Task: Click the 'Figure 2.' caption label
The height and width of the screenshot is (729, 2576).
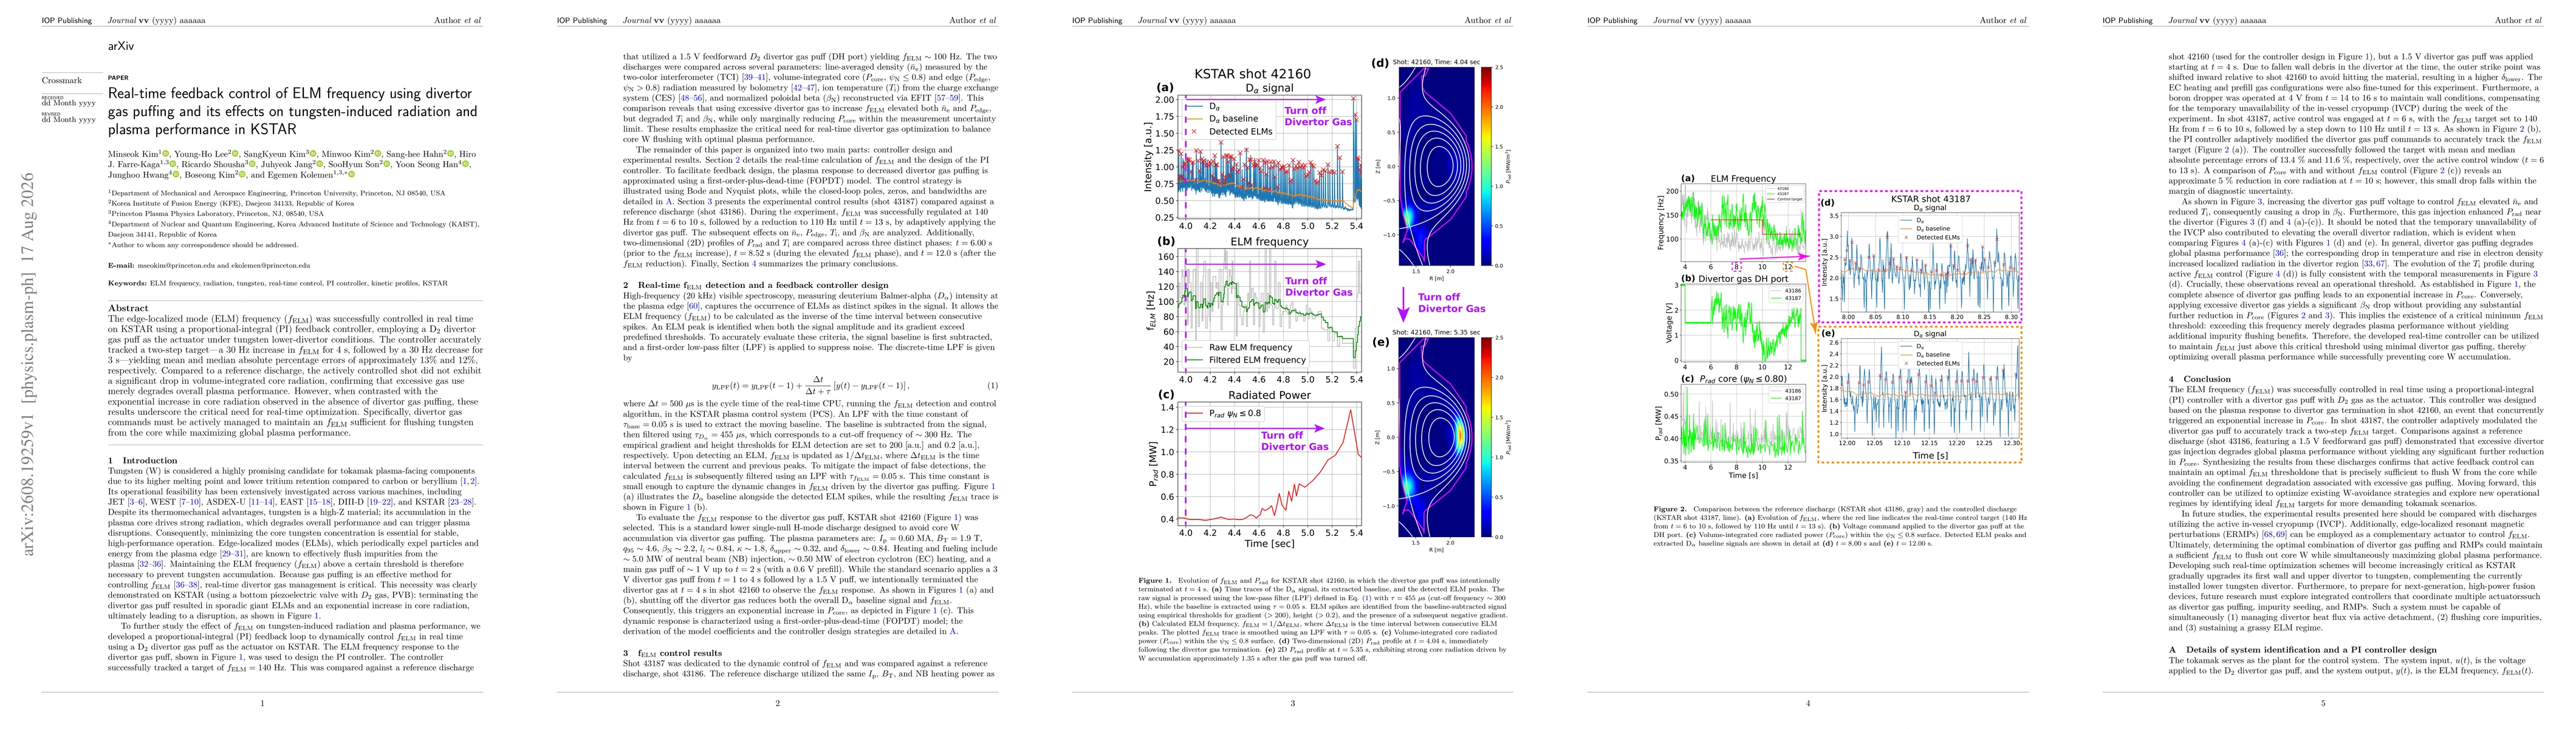Action: click(1670, 509)
